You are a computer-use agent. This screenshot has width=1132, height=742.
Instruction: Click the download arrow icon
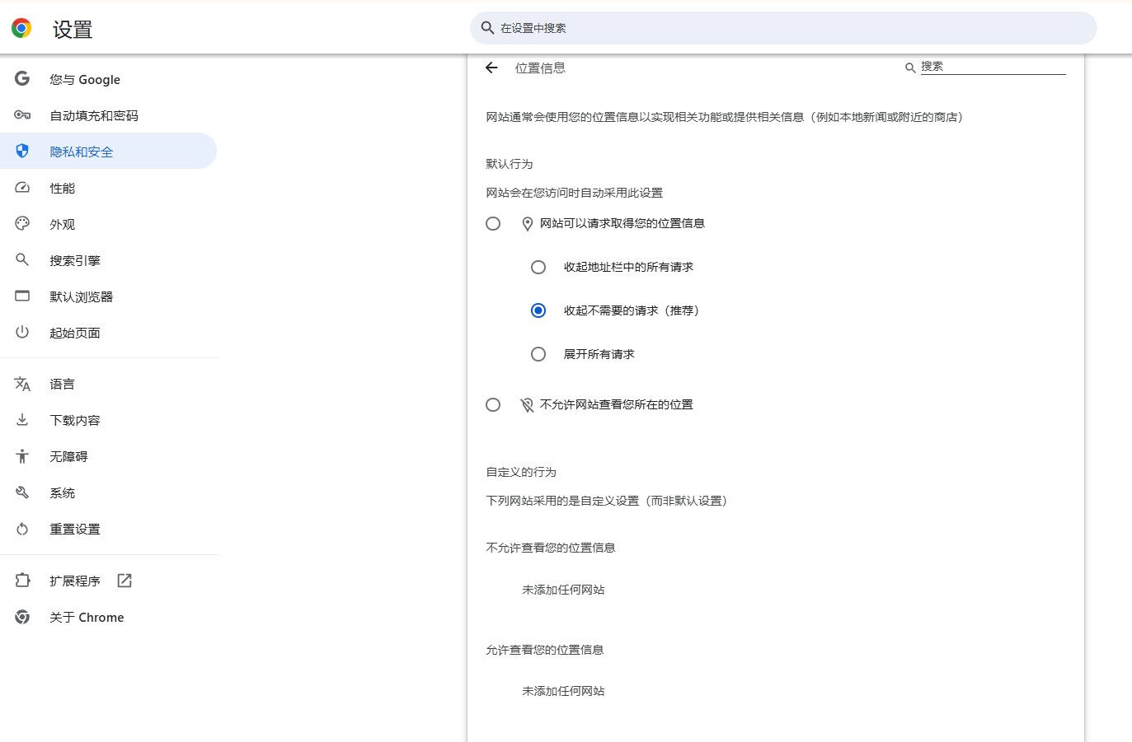point(22,420)
